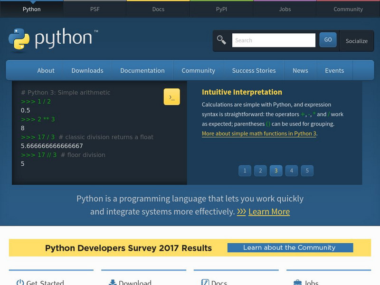Click the Learn about the Community banner button

[x=290, y=247]
